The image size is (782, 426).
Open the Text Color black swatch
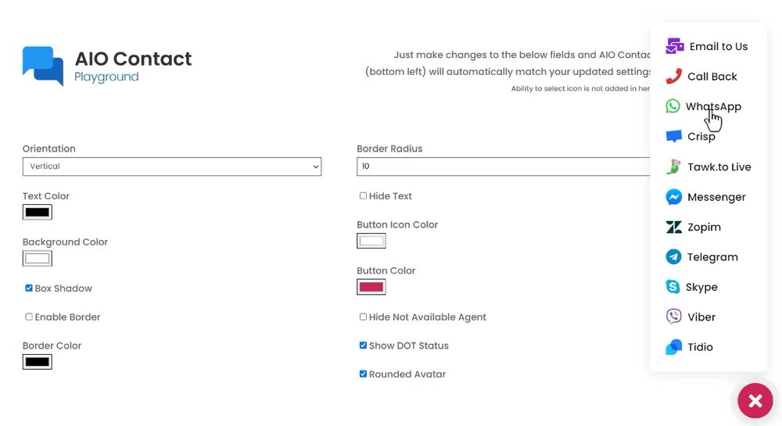(38, 213)
